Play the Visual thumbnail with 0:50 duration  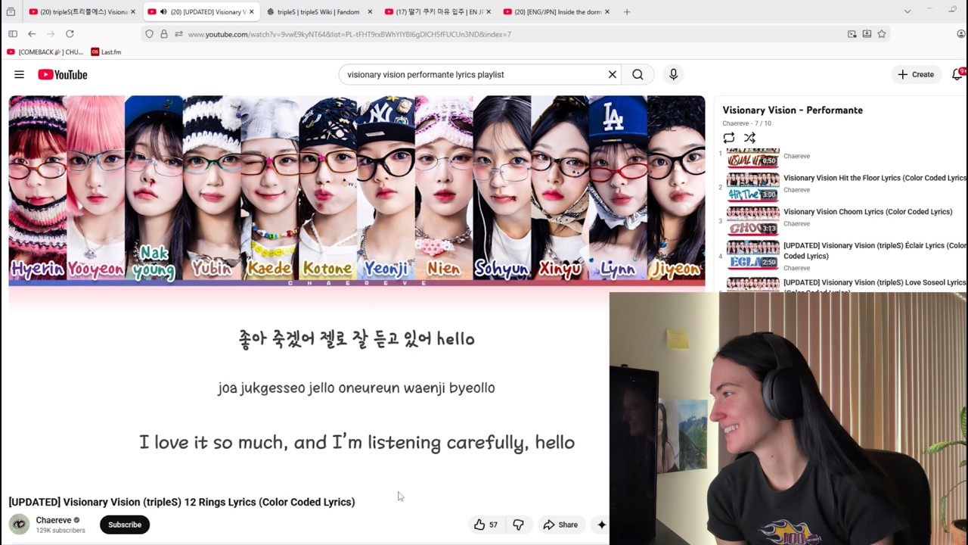point(752,157)
